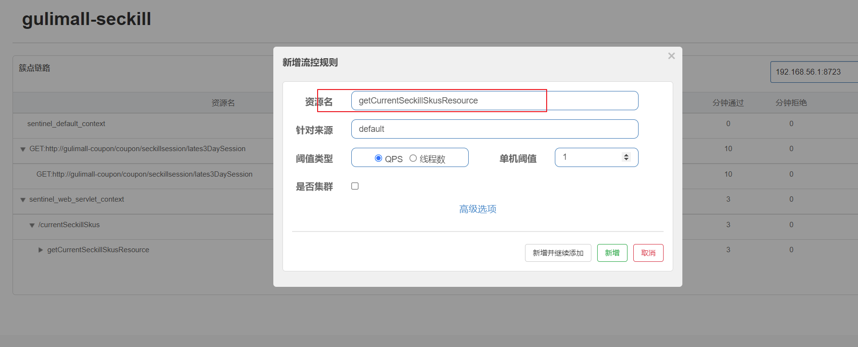
Task: Click the indented child GET lates3DaySession row
Action: click(x=144, y=174)
